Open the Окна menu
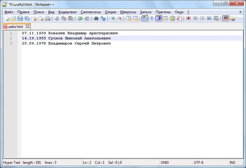Viewport: 246px width, 168px height. point(179,12)
